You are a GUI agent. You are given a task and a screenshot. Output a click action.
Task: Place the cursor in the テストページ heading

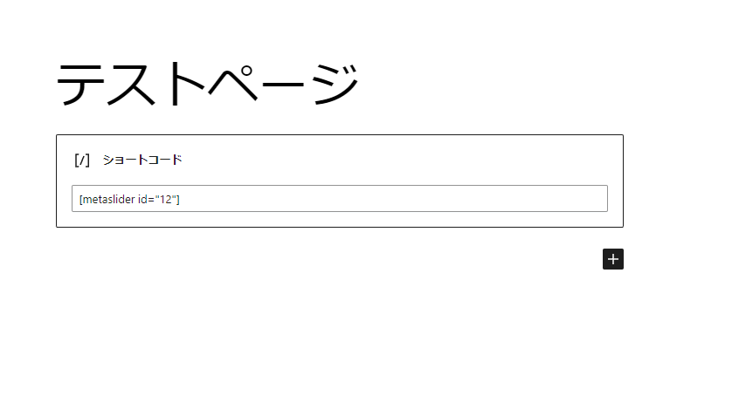tap(207, 84)
